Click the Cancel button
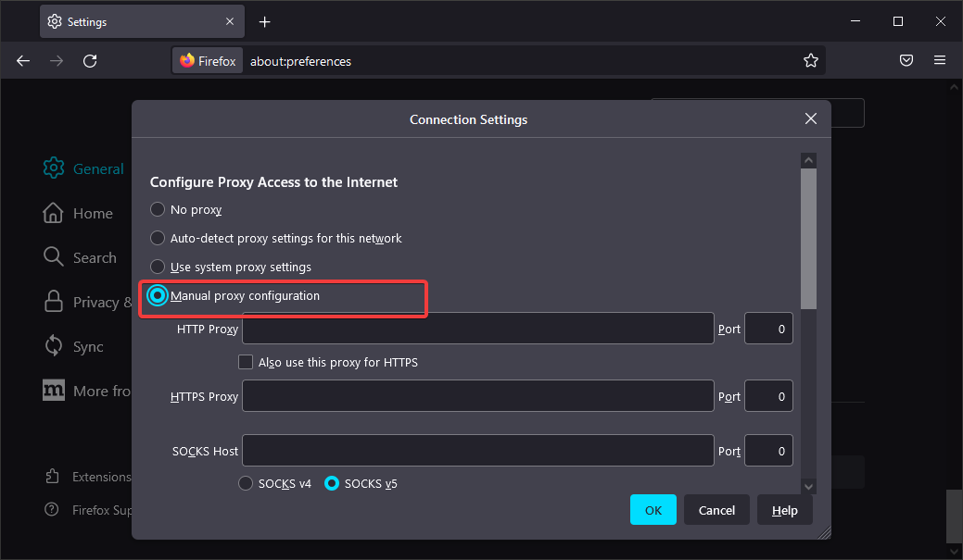 (716, 510)
